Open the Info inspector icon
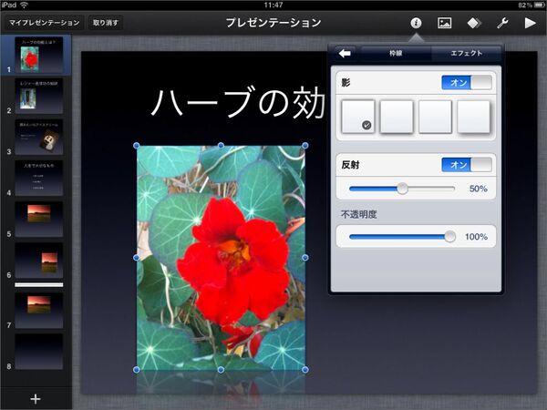The height and width of the screenshot is (410, 547). point(416,23)
